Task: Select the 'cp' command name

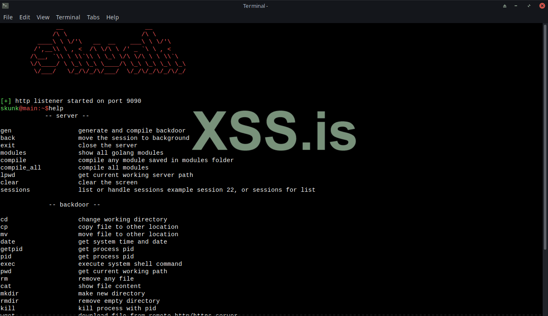Action: (4, 227)
